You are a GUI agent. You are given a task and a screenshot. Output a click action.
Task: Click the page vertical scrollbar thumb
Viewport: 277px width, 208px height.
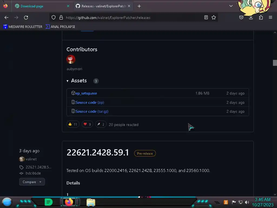point(275,63)
